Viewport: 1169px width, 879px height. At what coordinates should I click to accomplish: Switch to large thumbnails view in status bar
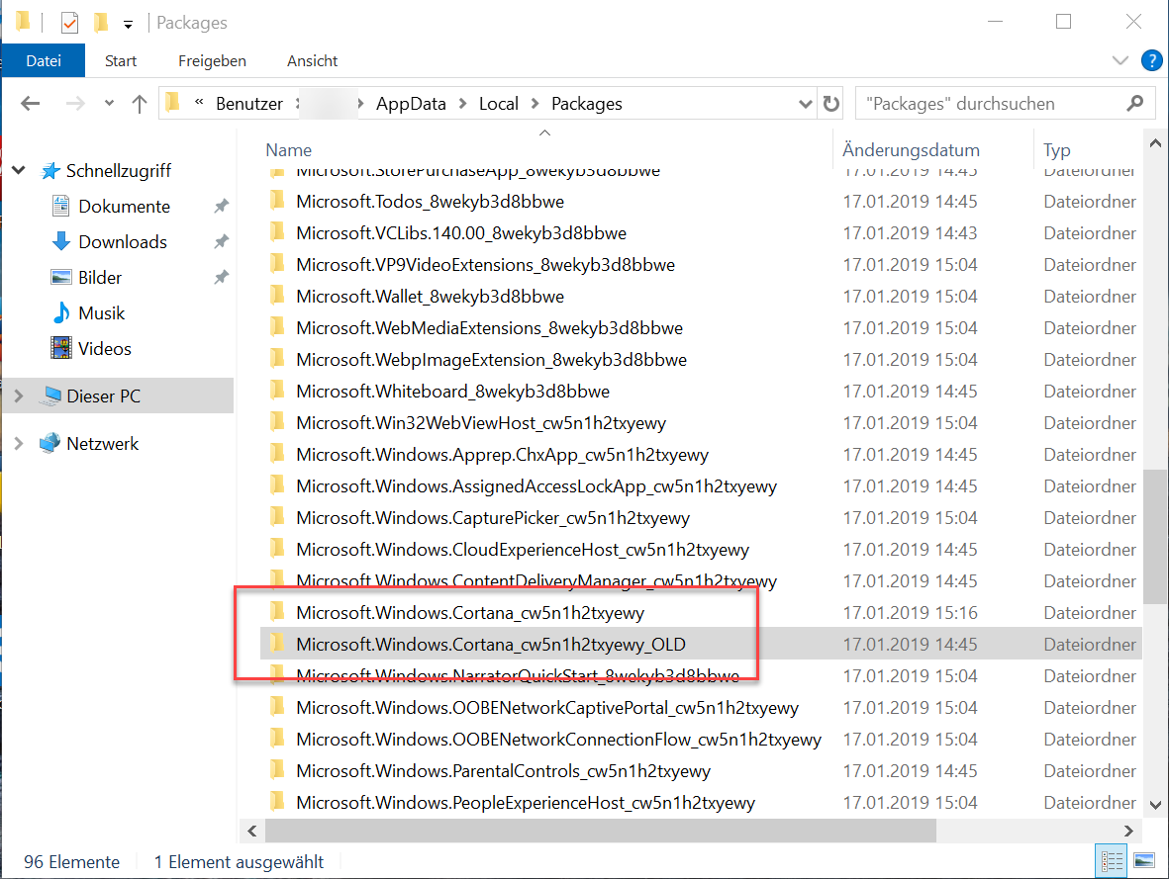pos(1143,862)
